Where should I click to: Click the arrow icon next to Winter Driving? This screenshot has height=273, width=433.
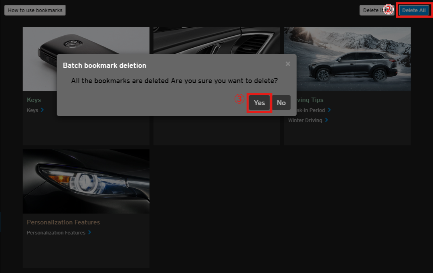click(x=327, y=120)
